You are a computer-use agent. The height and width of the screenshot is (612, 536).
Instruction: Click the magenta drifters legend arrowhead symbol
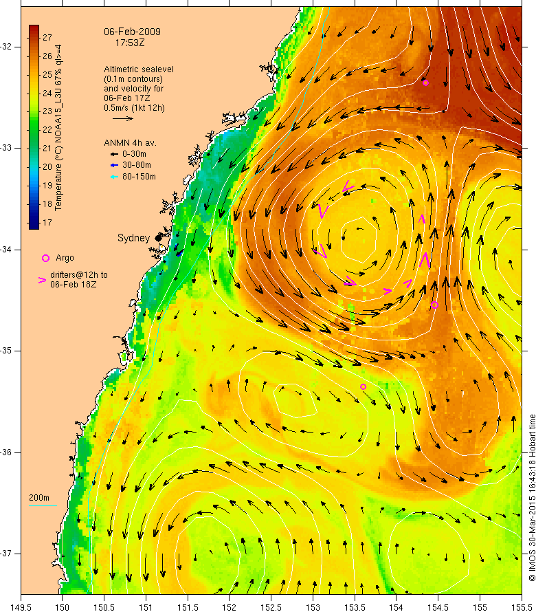tap(42, 280)
